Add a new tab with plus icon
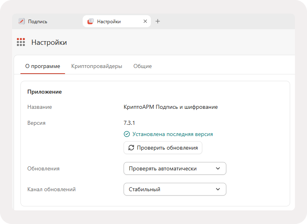The image size is (307, 224). click(x=158, y=21)
